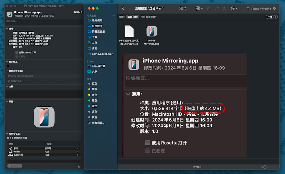Open the 网易云音乐 folder in sidebar
The height and width of the screenshot is (174, 285).
(98, 31)
